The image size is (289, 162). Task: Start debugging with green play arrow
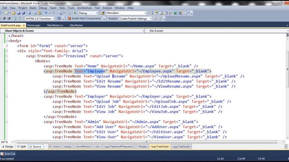pos(75,13)
